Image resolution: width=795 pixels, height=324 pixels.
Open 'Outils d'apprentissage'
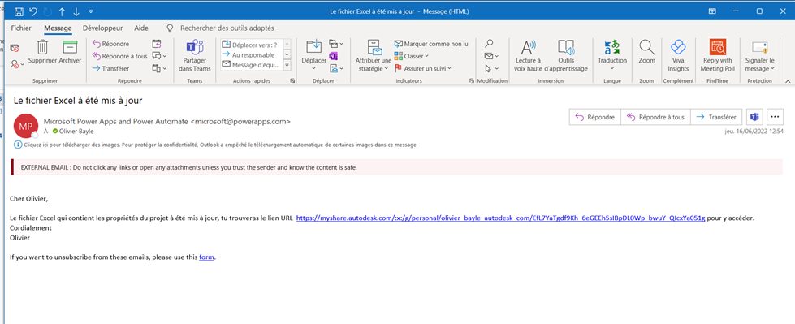click(566, 56)
